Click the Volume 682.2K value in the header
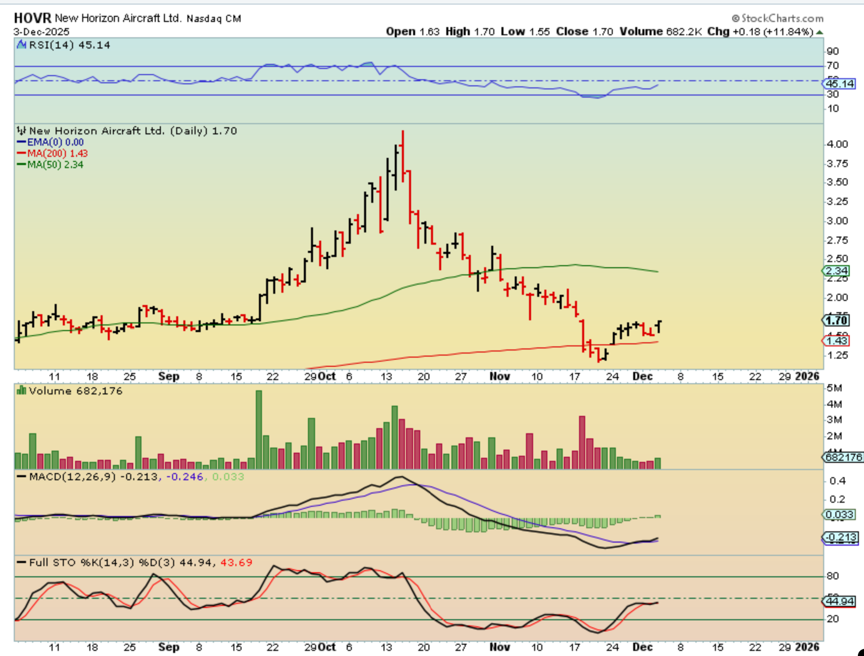 [660, 32]
